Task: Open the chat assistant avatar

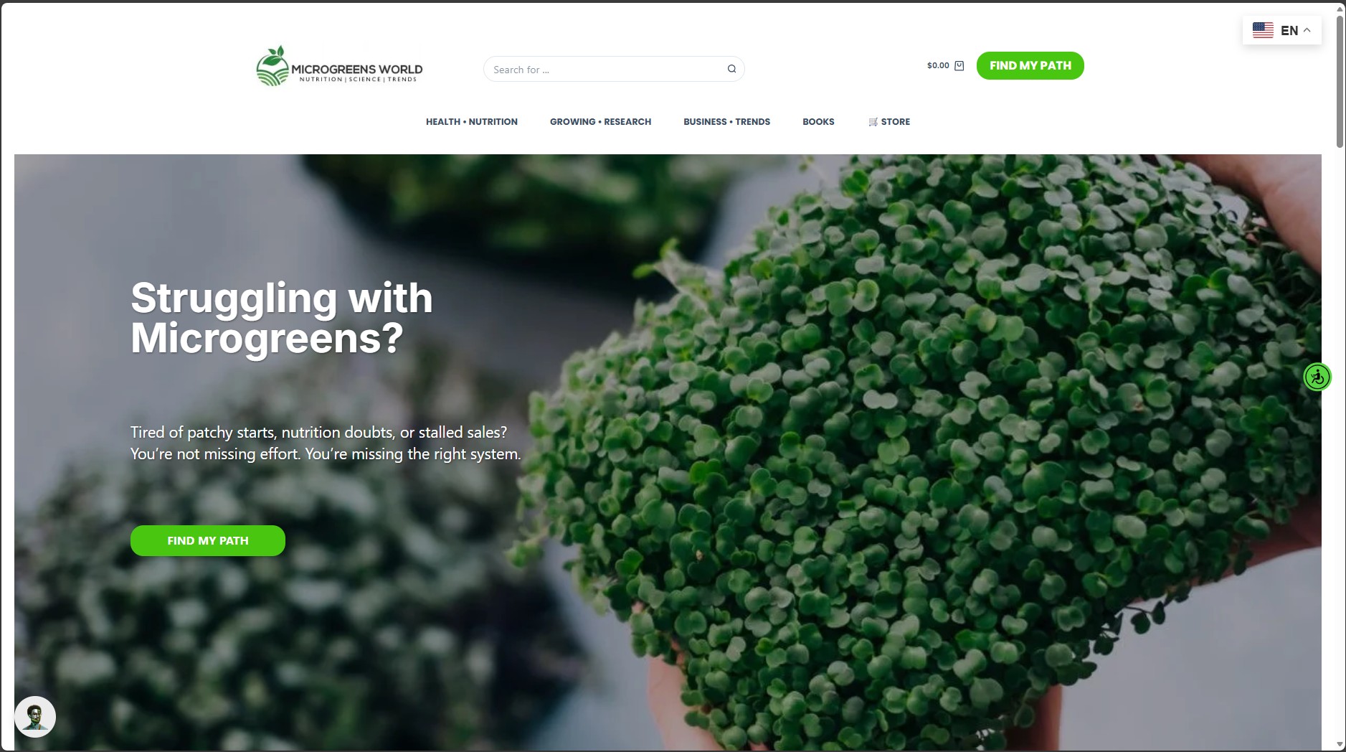Action: click(35, 716)
